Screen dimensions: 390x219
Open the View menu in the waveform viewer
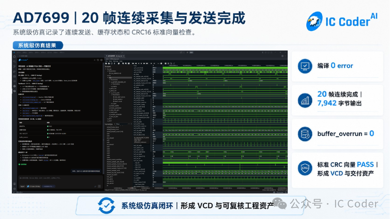pyautogui.click(x=110, y=61)
